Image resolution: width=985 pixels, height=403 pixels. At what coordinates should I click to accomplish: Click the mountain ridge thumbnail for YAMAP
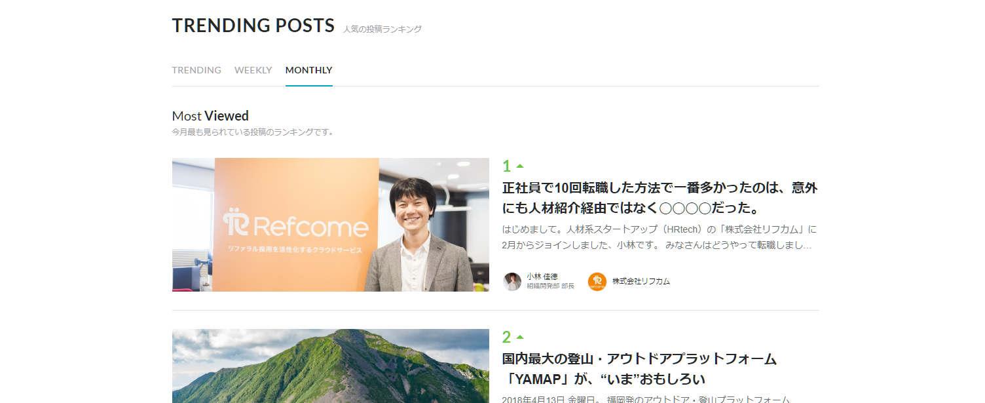(x=330, y=366)
